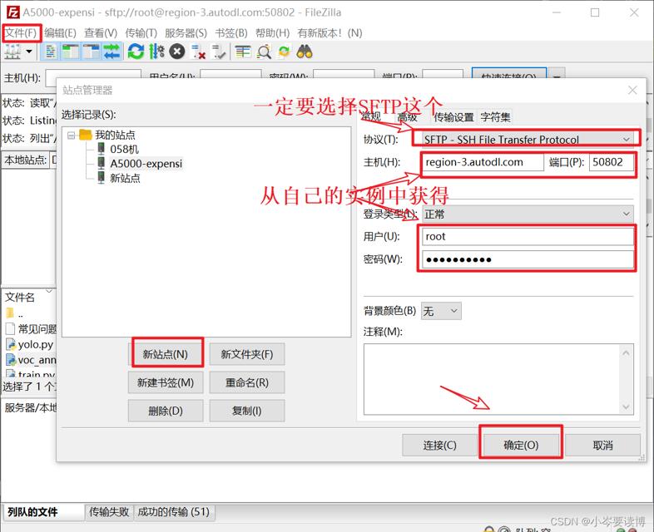Toggle the remote directory tree icon

pyautogui.click(x=91, y=52)
